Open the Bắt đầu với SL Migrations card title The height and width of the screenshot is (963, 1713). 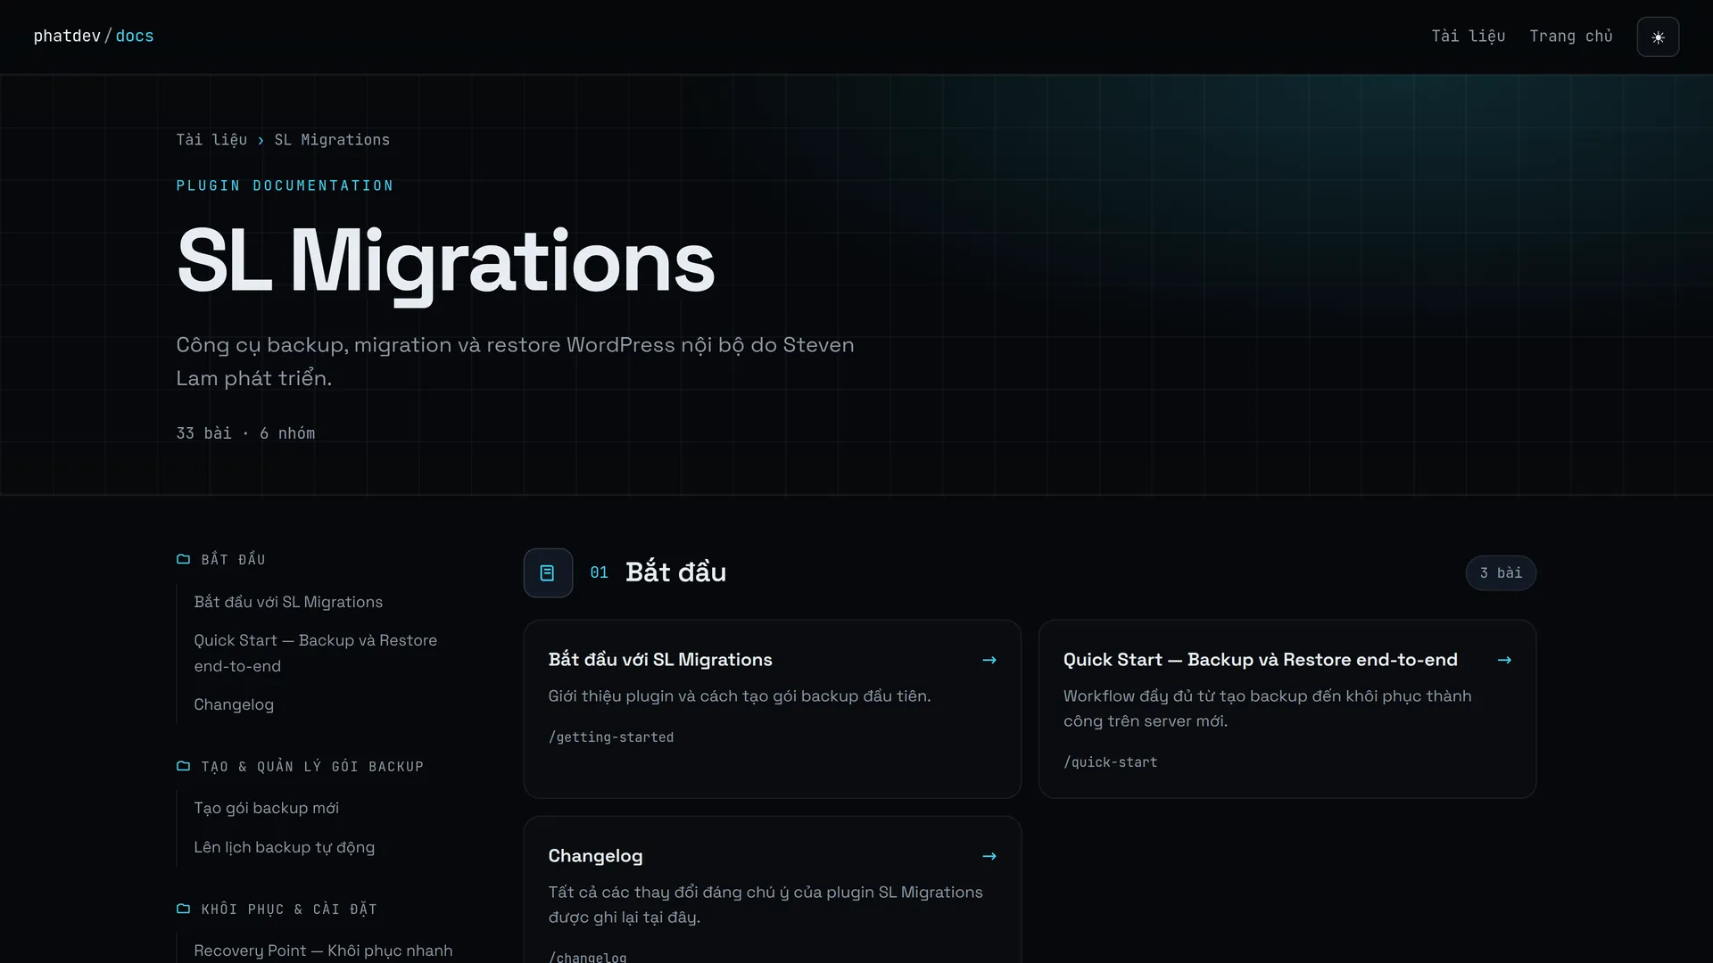click(660, 660)
